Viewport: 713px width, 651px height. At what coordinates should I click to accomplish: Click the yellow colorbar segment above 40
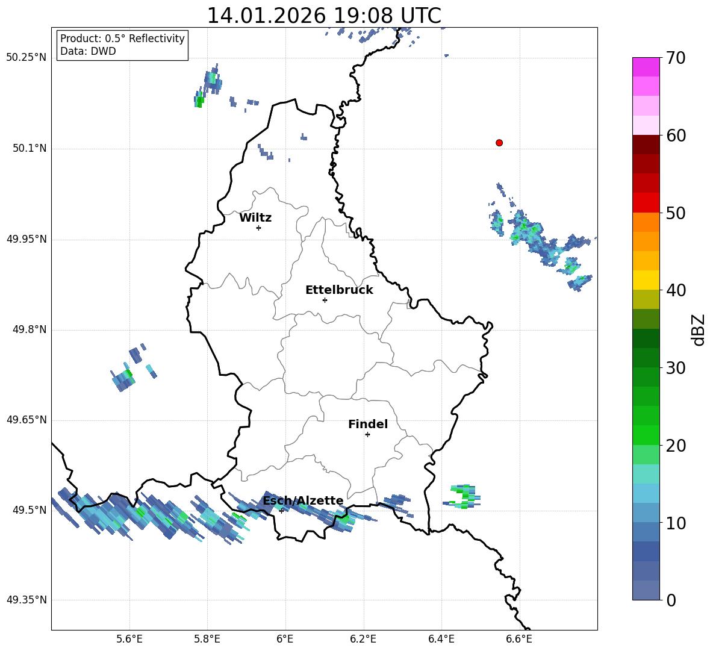[646, 280]
